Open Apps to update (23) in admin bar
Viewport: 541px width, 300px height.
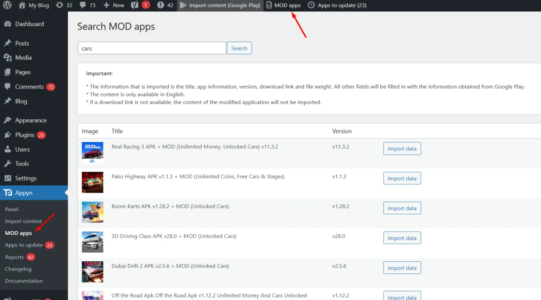coord(337,5)
